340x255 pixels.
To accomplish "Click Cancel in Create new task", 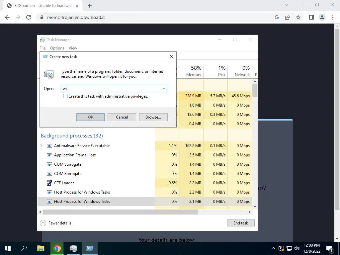I will [122, 117].
